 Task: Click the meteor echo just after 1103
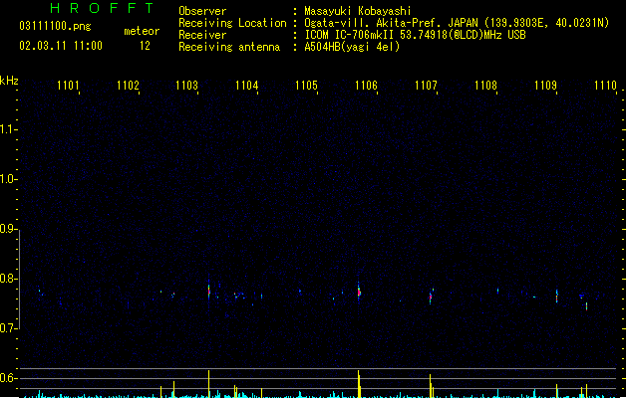pos(208,291)
